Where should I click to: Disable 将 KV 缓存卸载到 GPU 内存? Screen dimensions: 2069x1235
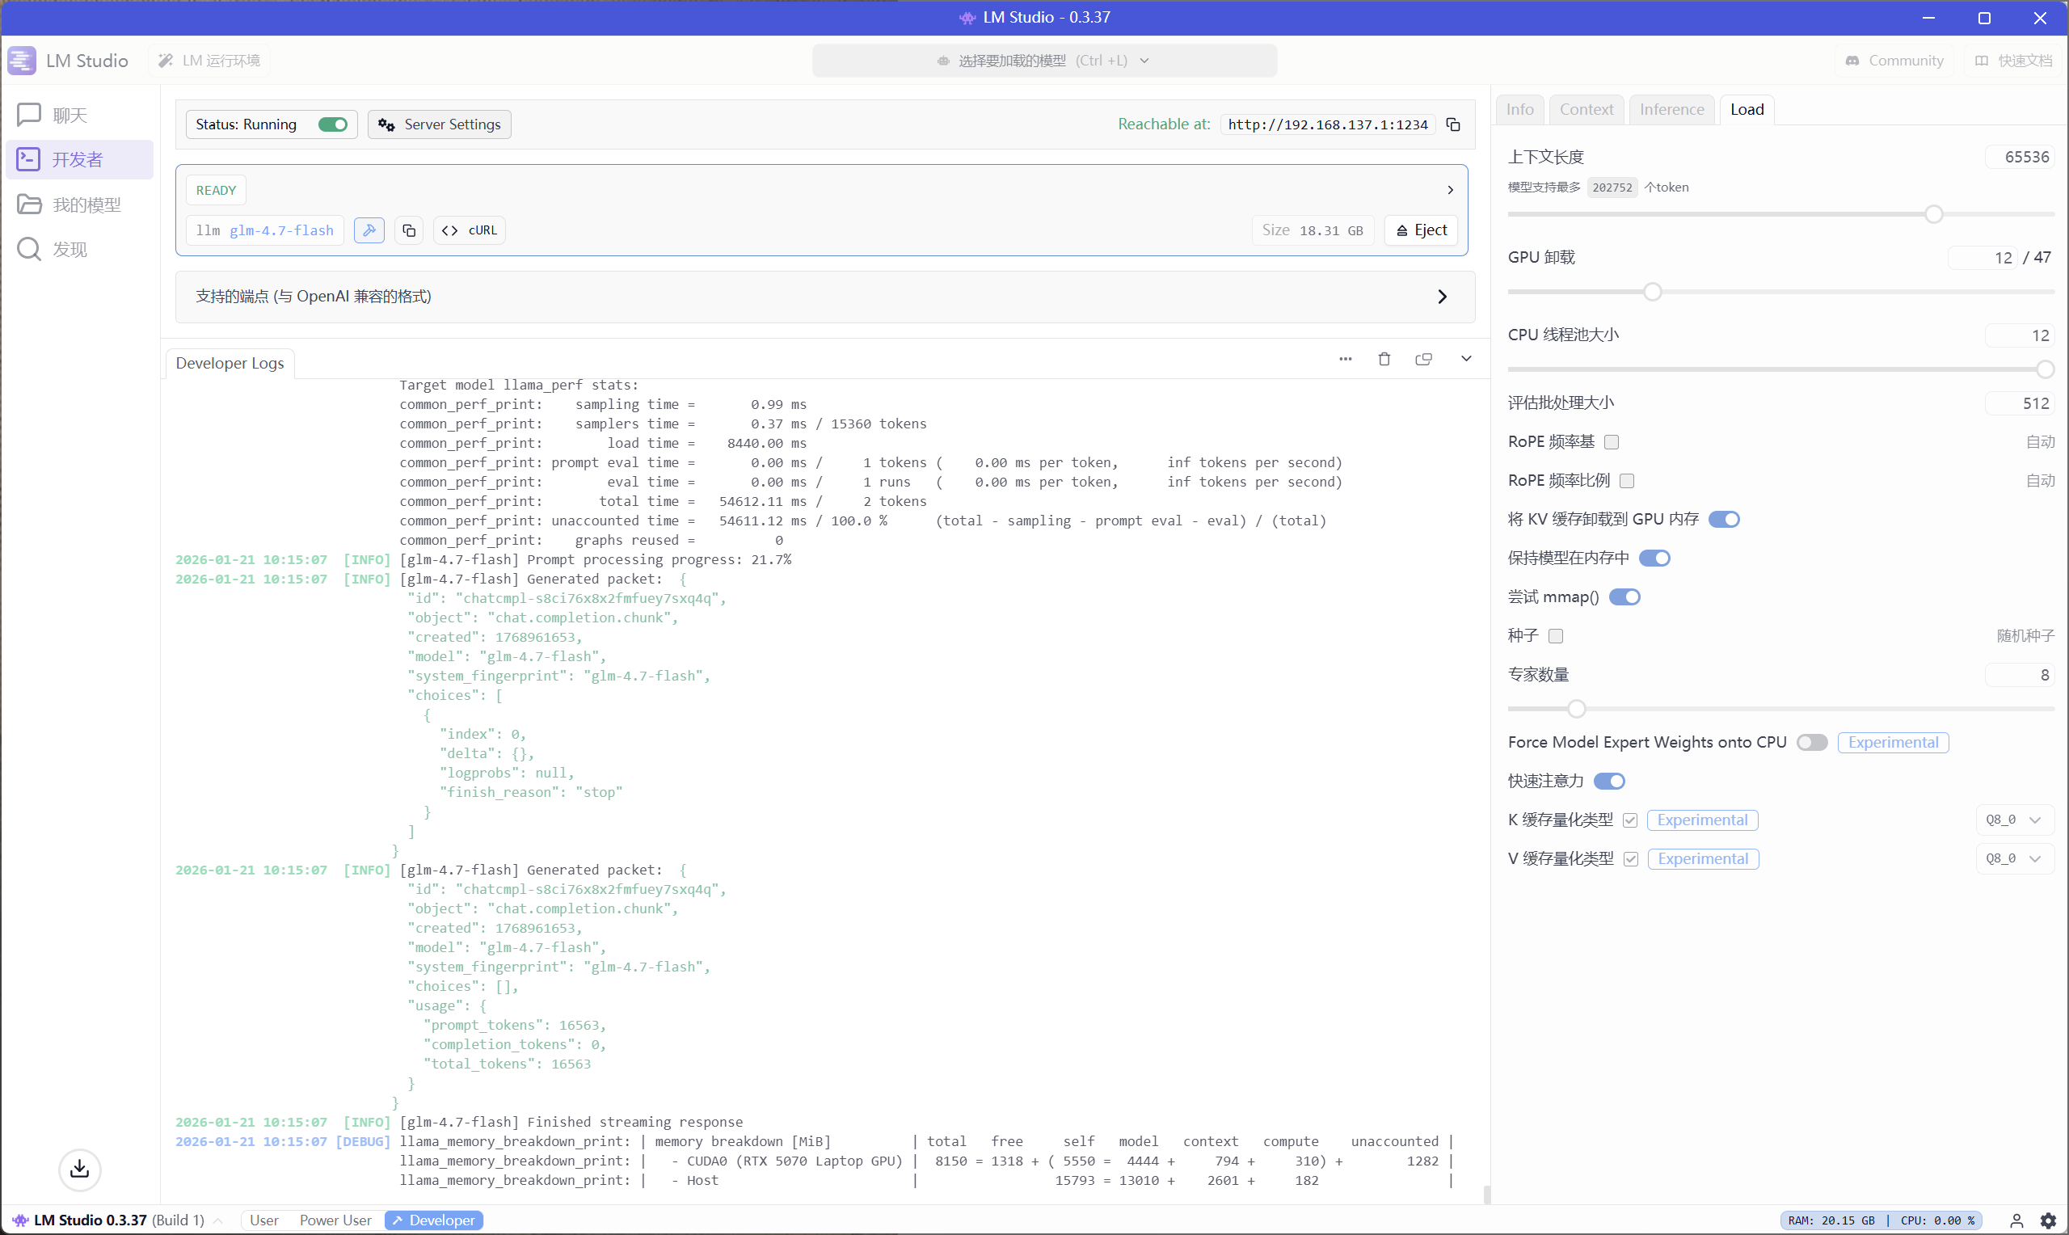coord(1725,518)
